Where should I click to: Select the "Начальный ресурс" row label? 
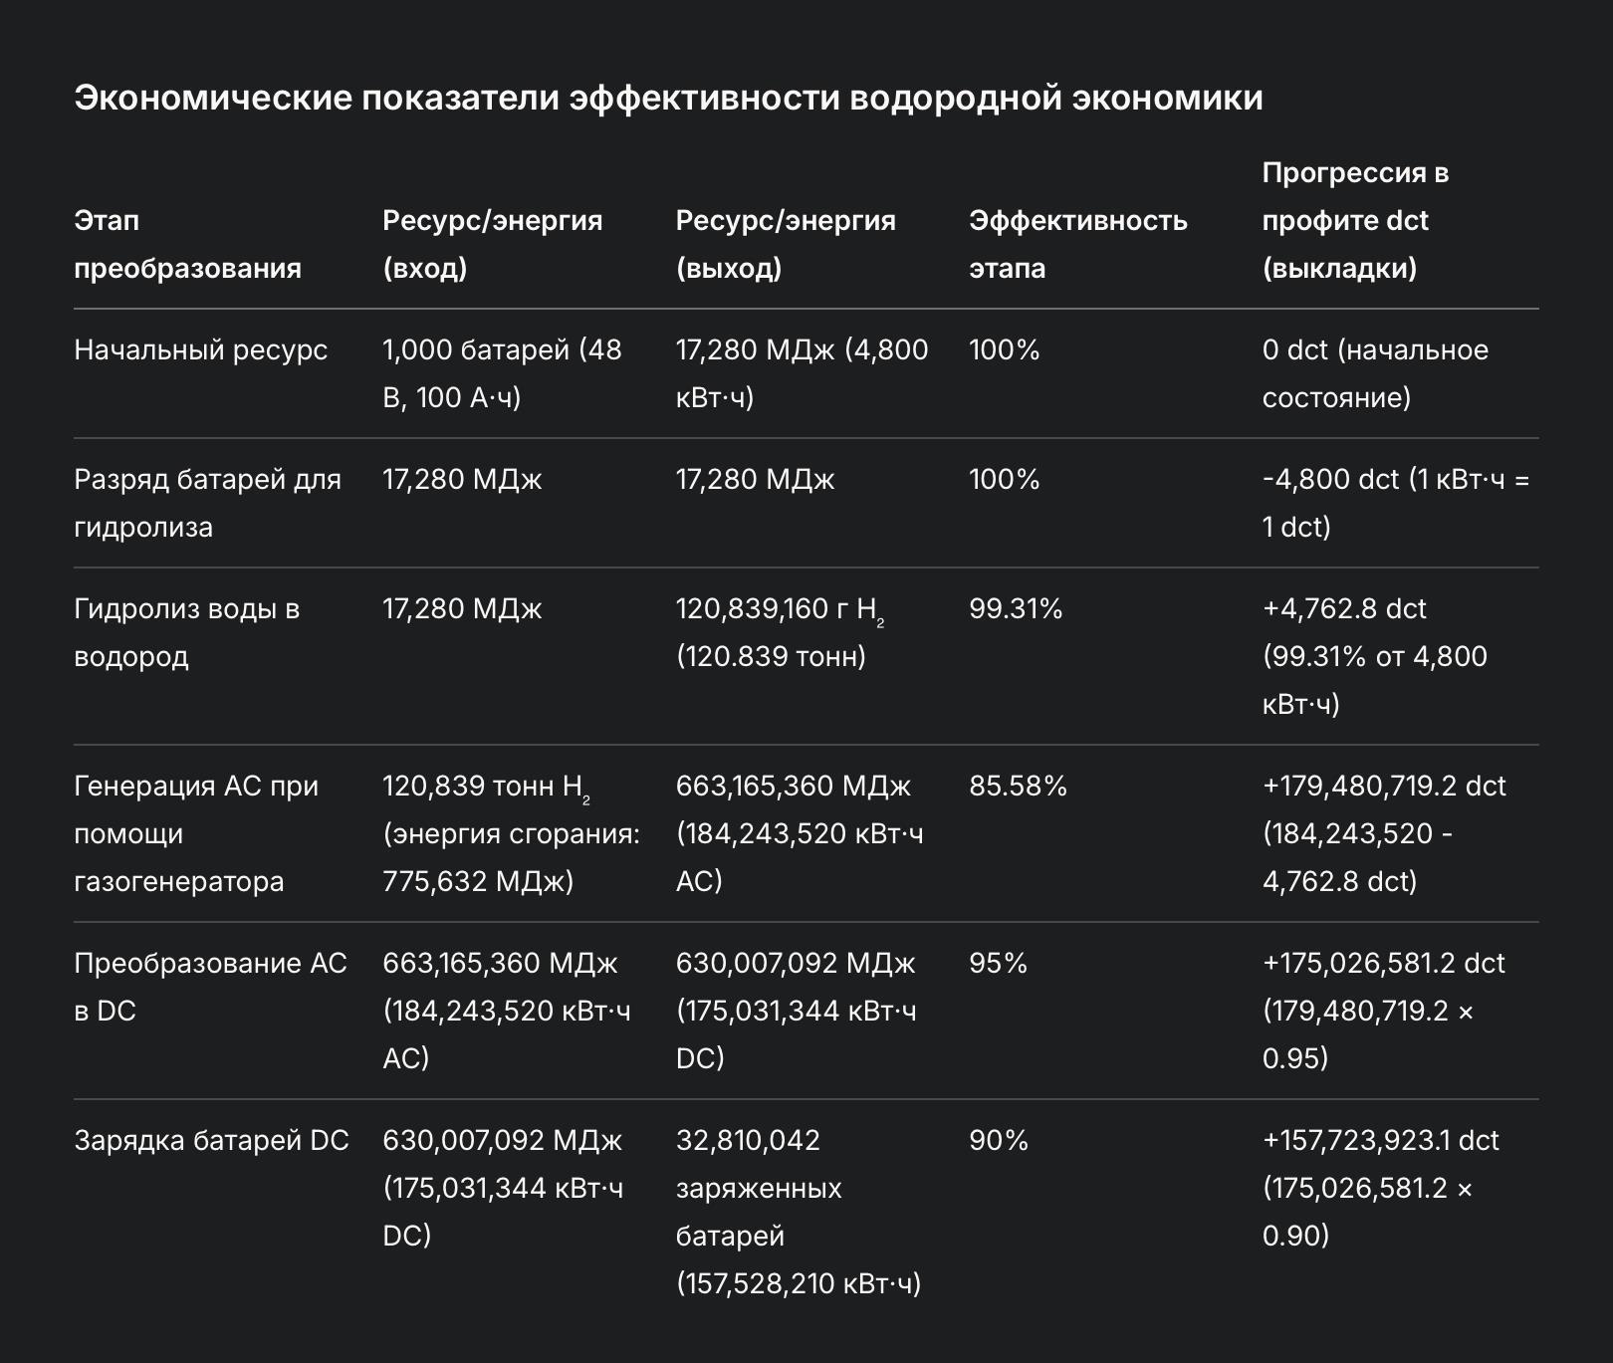coord(200,350)
